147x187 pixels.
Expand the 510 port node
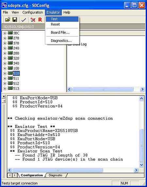tap(5, 73)
